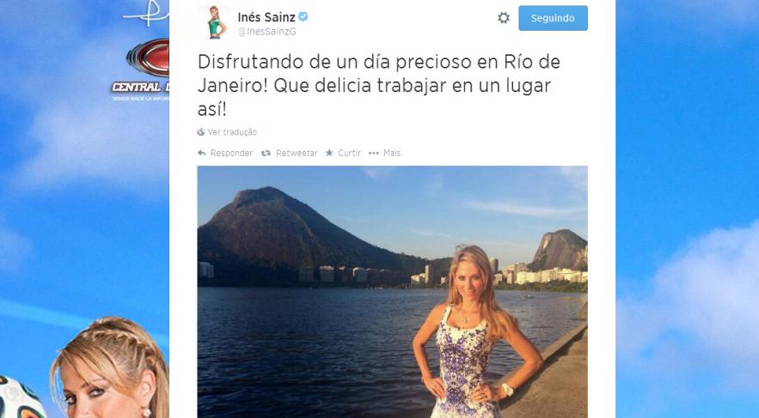Open the attached Rio lagoon photo
The width and height of the screenshot is (759, 418).
pos(392,292)
